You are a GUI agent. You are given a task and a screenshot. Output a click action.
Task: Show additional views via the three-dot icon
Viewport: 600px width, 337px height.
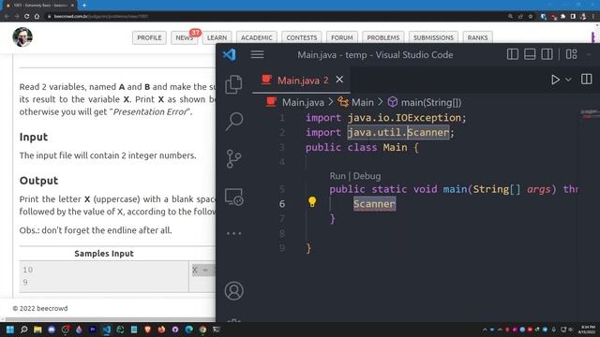click(x=233, y=233)
